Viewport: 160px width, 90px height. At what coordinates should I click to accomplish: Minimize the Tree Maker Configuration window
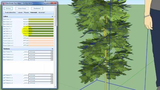click(45, 3)
